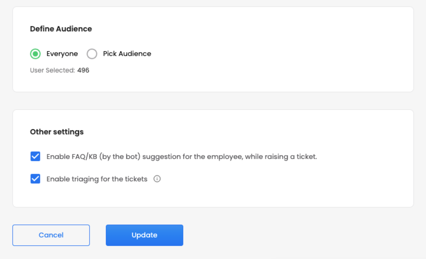Click the "Enable FAQ/KB" text at label start

pyautogui.click(x=72, y=157)
